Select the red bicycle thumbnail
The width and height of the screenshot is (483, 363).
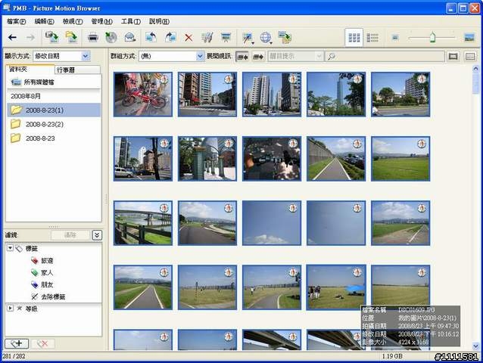point(143,95)
